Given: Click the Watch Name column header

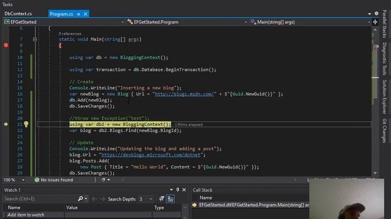Looking at the screenshot, I should (34, 207).
